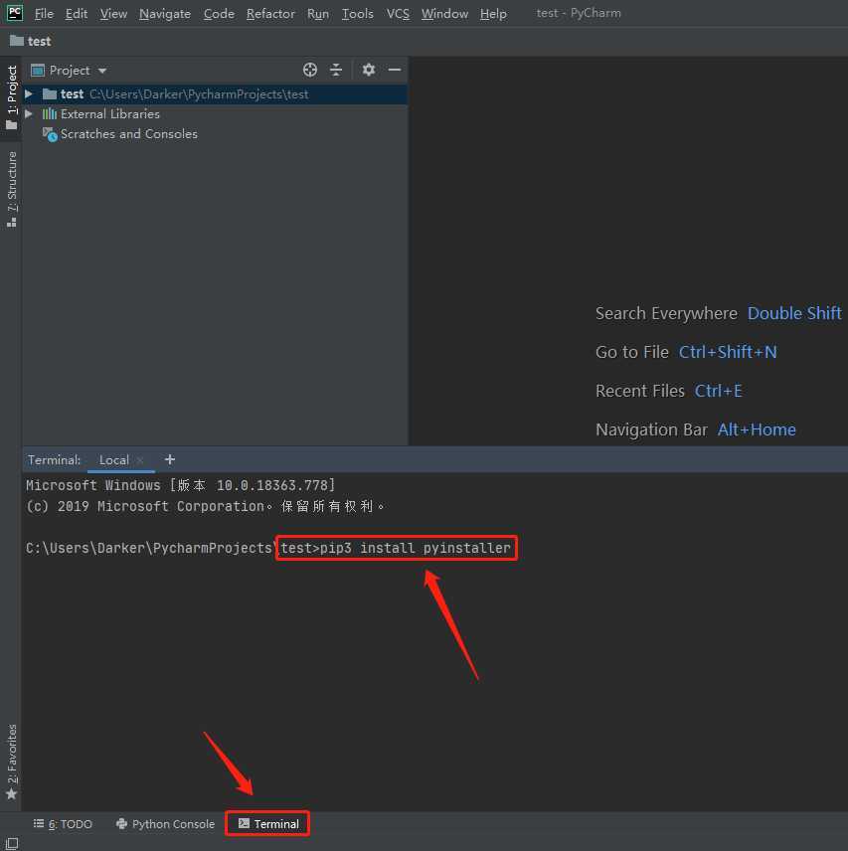Open the VCS menu
Screen dimensions: 848x851
pos(398,14)
